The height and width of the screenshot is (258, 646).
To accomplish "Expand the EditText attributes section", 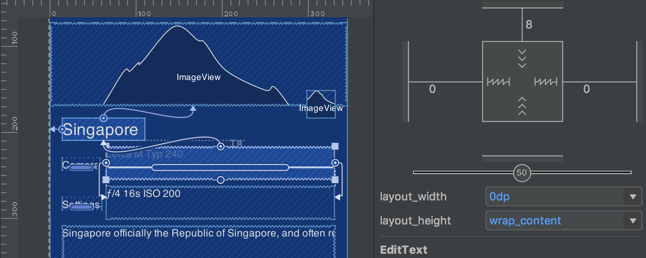I will (x=403, y=250).
